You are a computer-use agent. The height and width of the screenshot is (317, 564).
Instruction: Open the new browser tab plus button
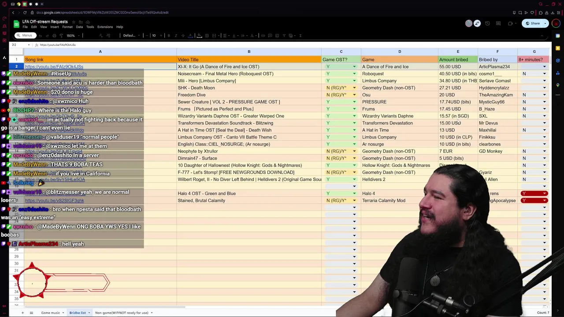tap(42, 4)
